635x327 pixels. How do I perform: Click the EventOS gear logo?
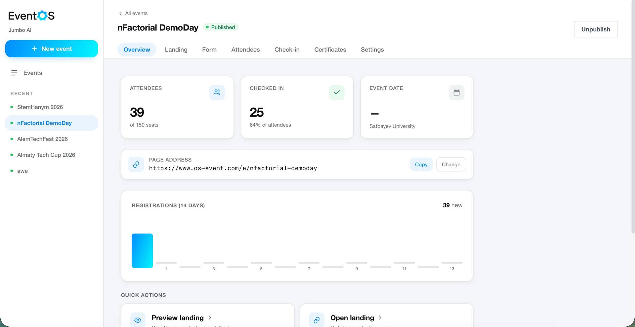[x=42, y=16]
